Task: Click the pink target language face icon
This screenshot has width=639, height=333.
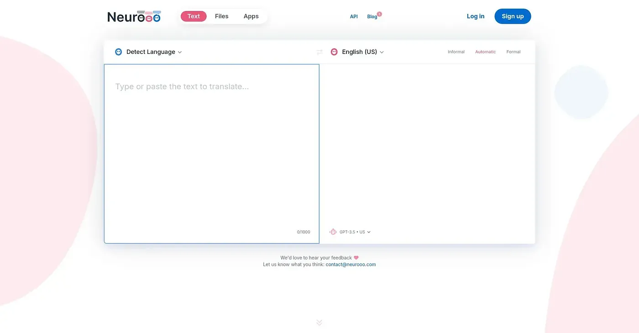Action: tap(334, 52)
